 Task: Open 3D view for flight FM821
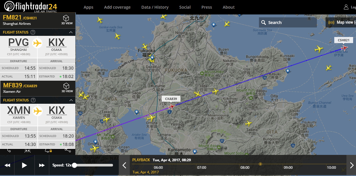click(x=67, y=20)
